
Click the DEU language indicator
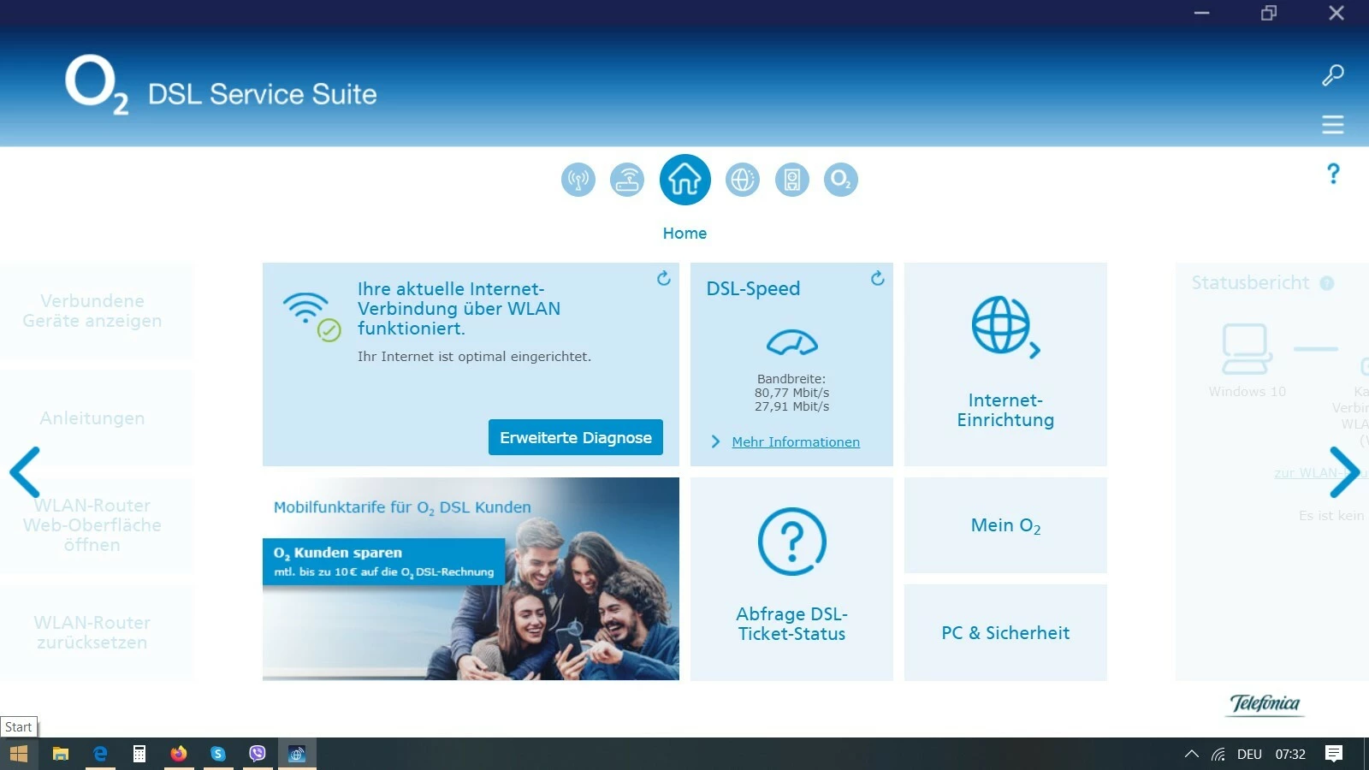pyautogui.click(x=1249, y=754)
